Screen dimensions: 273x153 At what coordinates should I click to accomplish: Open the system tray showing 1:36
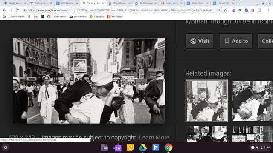(261, 147)
